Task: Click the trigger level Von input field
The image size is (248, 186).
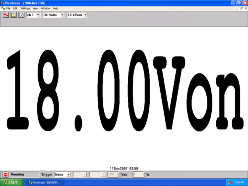Action: coord(113,175)
